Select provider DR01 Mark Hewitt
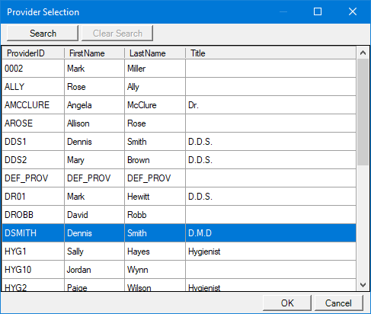This screenshot has width=371, height=314. (x=179, y=197)
